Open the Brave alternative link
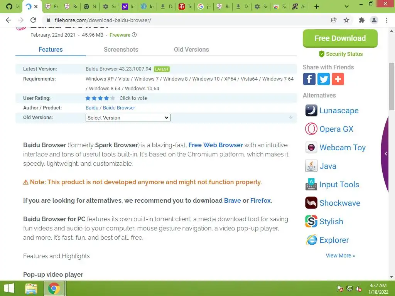The width and height of the screenshot is (395, 296). pyautogui.click(x=232, y=200)
